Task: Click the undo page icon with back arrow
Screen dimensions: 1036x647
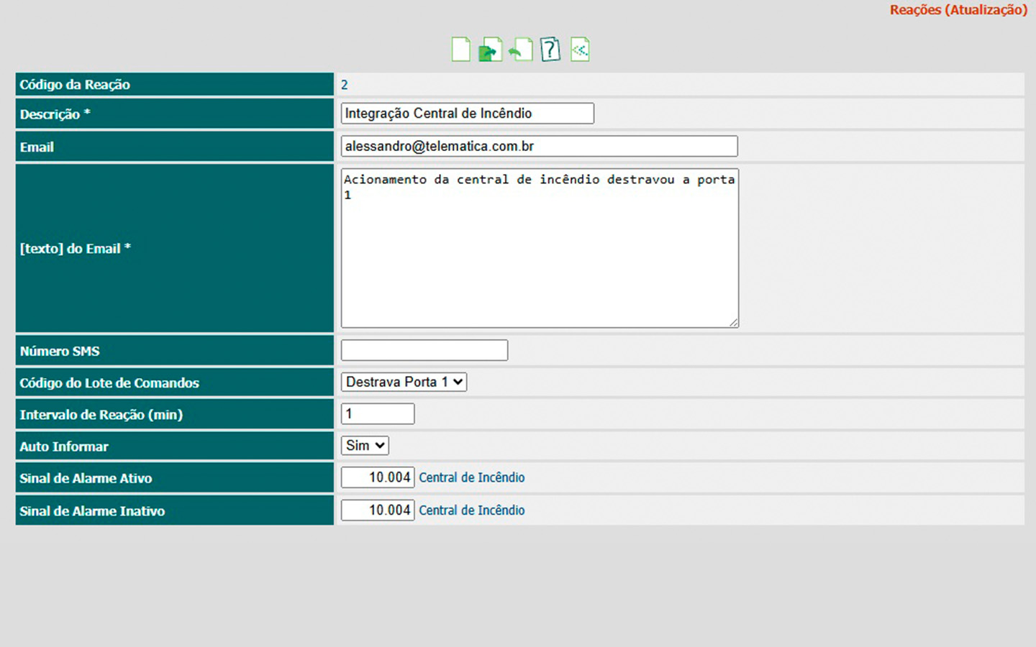Action: click(520, 50)
